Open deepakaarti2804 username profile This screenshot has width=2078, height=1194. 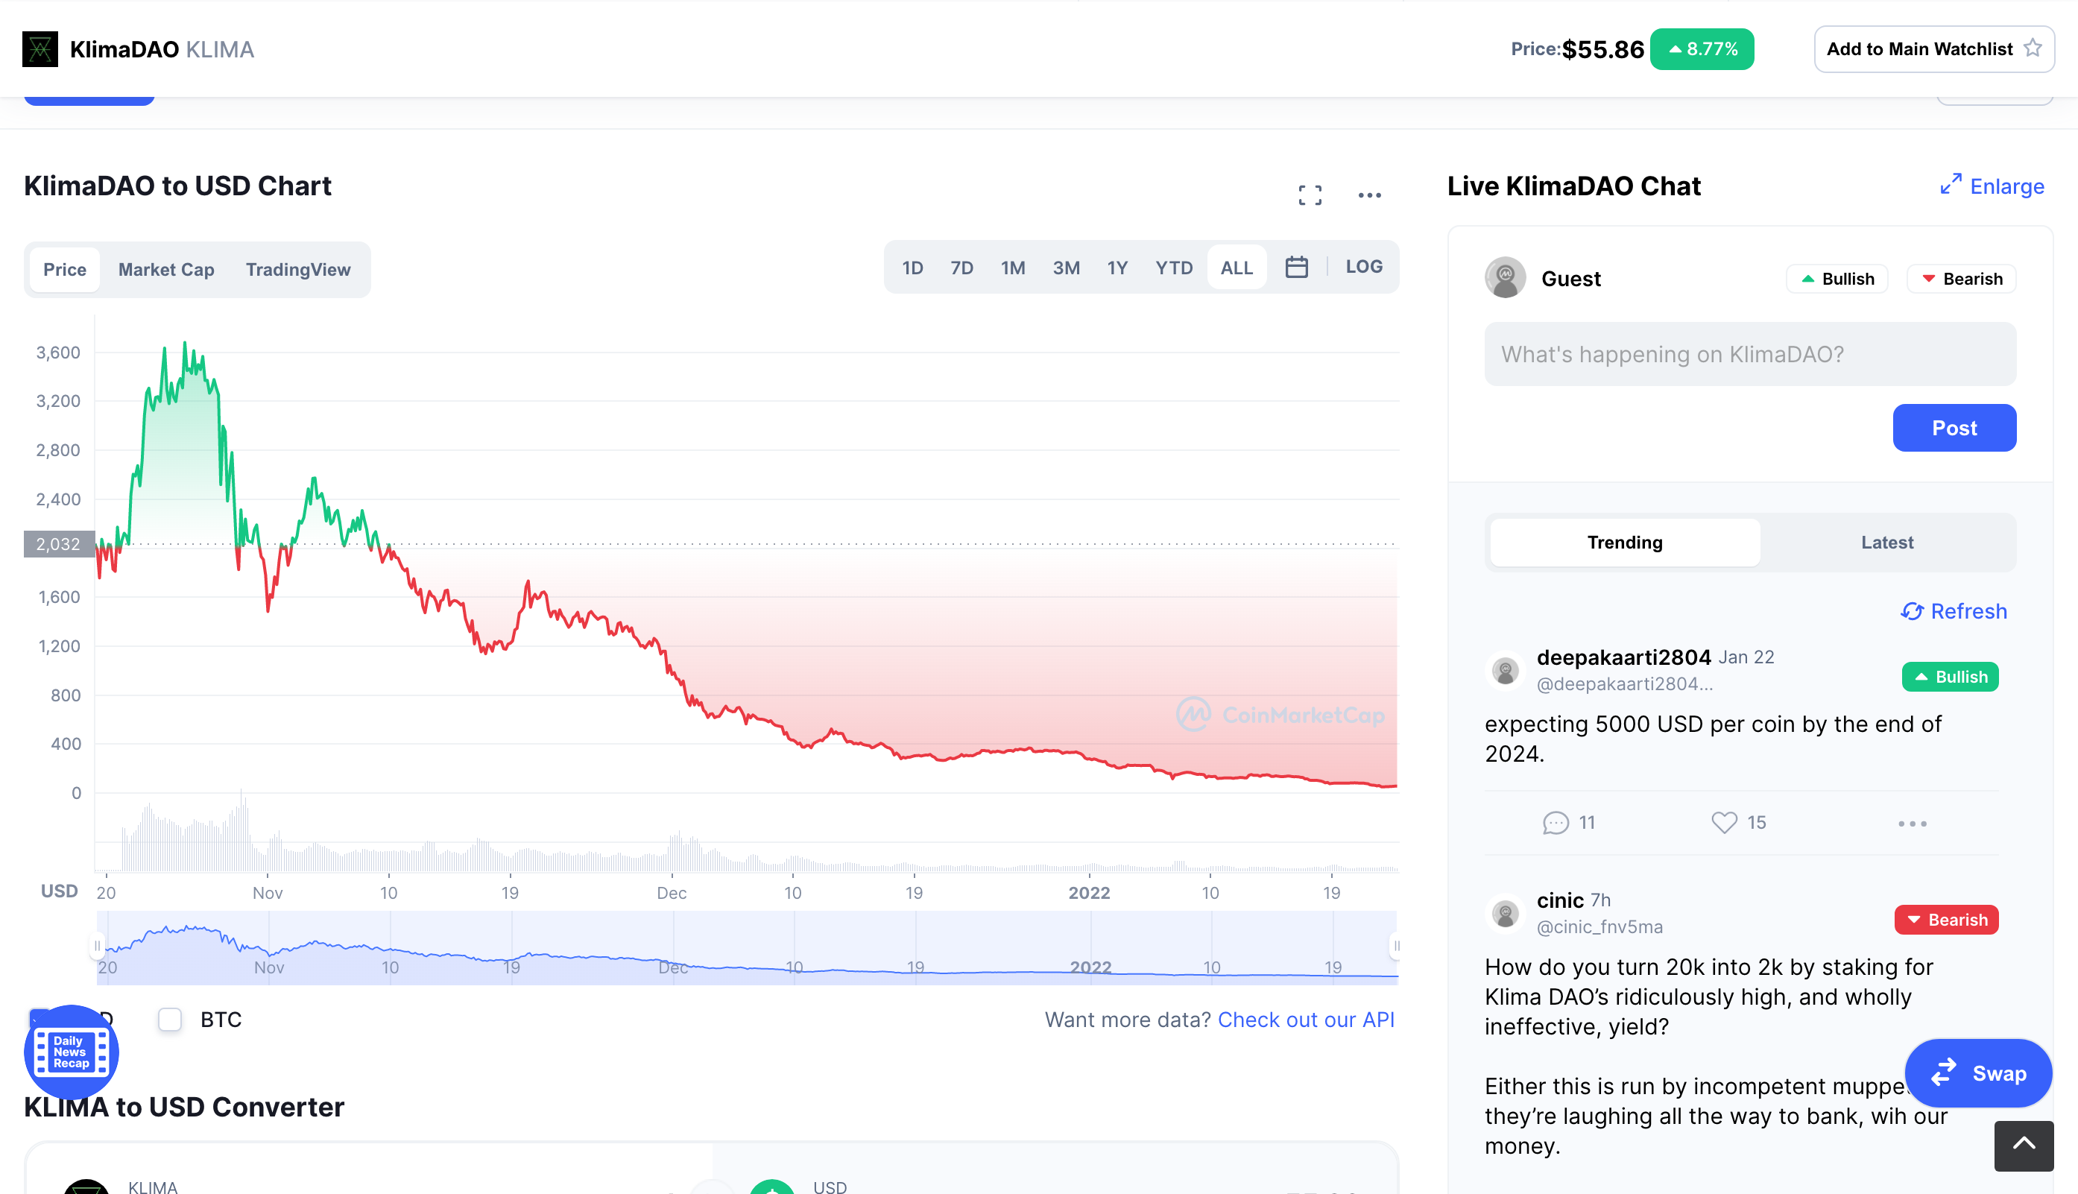click(x=1623, y=657)
